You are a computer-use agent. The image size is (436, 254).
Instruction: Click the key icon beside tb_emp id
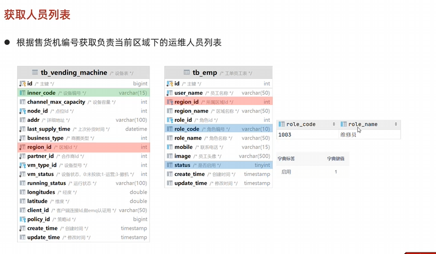[x=170, y=84]
